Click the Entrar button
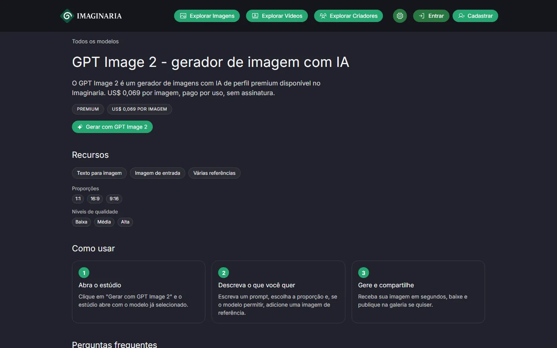 (431, 16)
